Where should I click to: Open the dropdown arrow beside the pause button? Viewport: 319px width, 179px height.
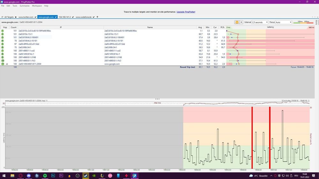241,22
